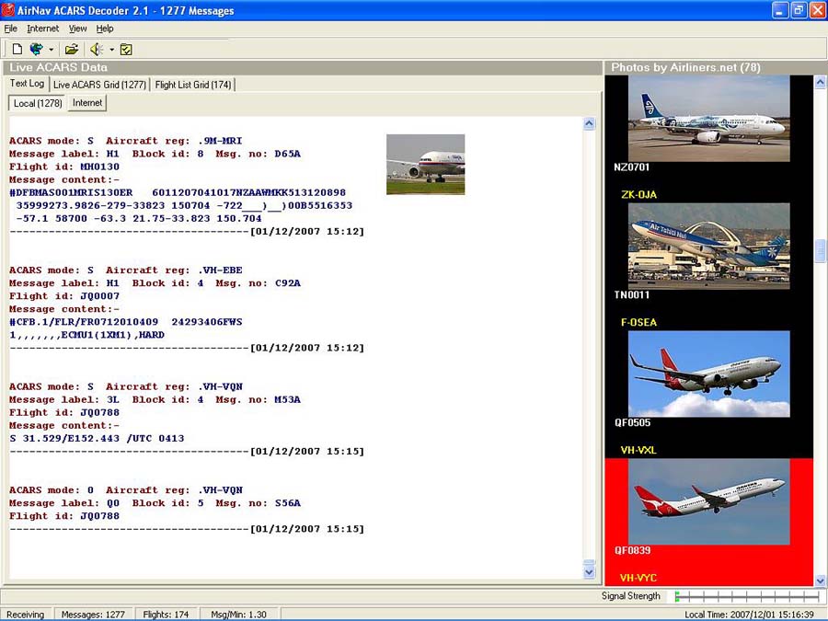Viewport: 828px width, 621px height.
Task: Restore down the ACARS Decoder window
Action: pyautogui.click(x=799, y=10)
